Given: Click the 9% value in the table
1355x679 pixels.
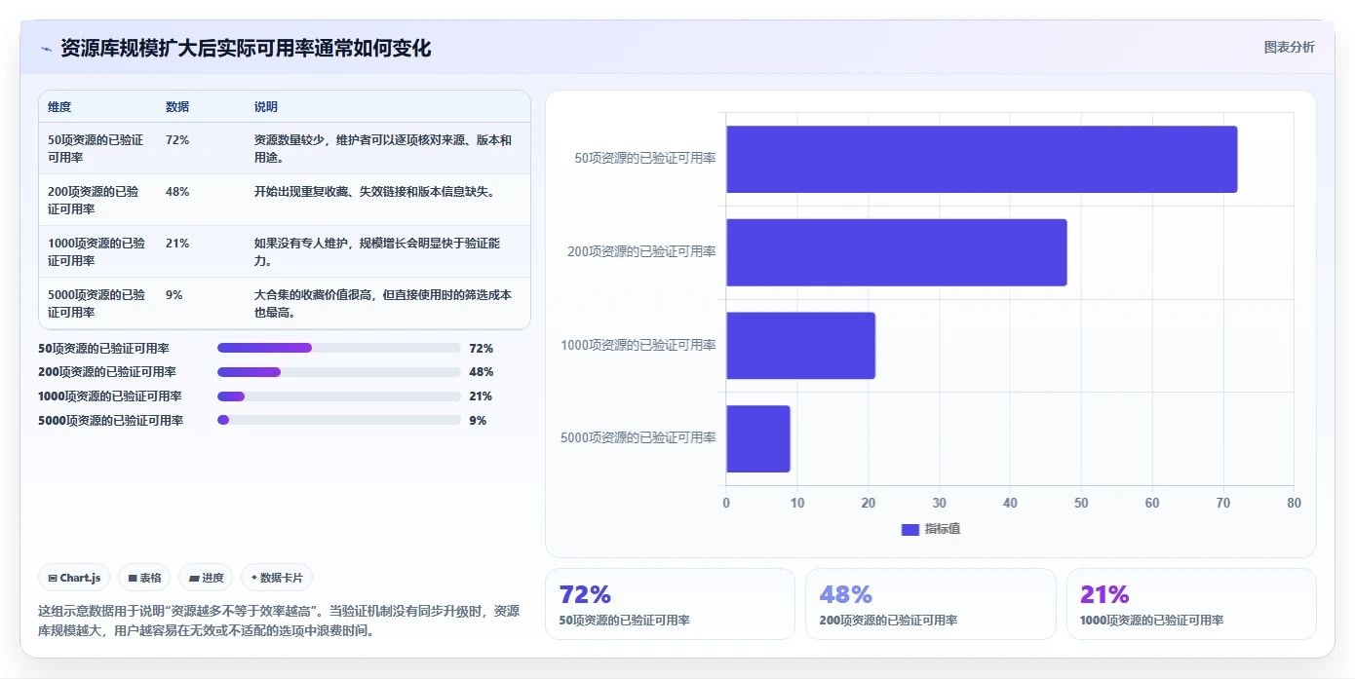Looking at the screenshot, I should [174, 295].
